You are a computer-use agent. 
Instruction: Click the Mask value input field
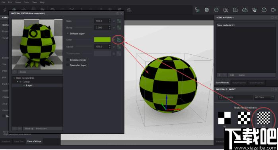click(101, 21)
